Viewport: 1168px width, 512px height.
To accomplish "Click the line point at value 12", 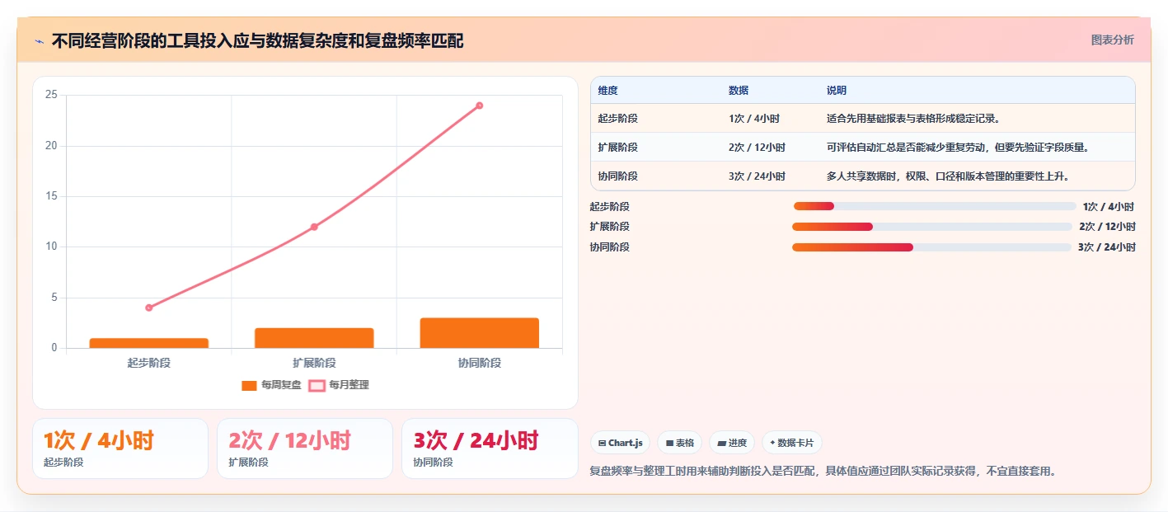I will tap(314, 227).
